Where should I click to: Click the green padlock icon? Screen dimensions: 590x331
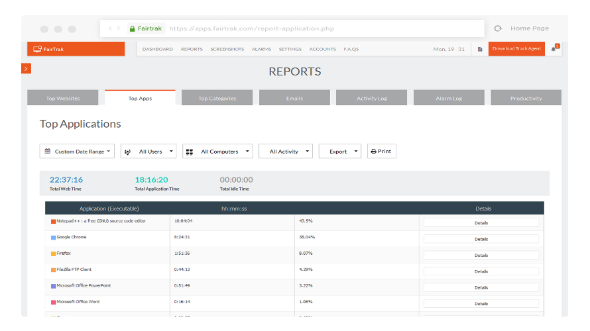(x=132, y=28)
